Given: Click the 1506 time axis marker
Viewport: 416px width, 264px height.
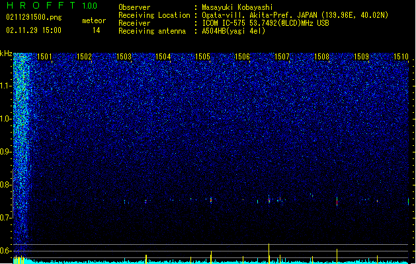Looking at the screenshot, I should click(243, 56).
